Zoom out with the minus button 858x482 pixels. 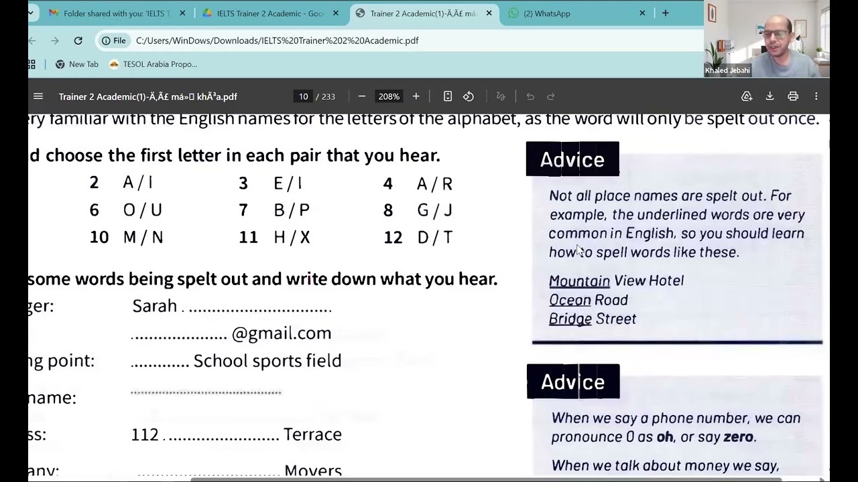coord(362,96)
